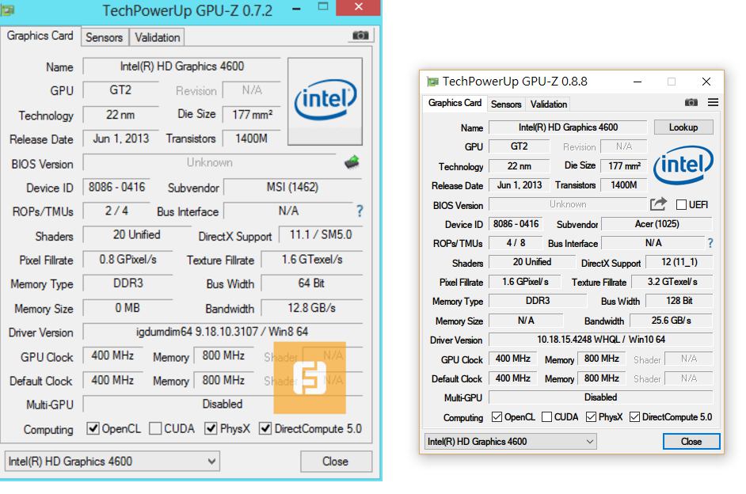Open the hamburger menu in GPU-Z 0.8.8

pos(713,102)
